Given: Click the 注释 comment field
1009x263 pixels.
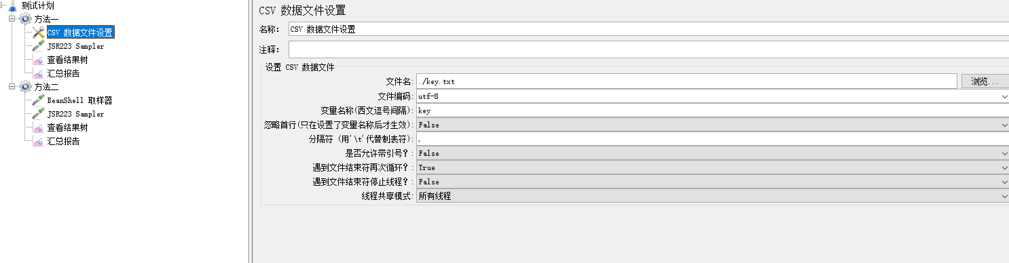Looking at the screenshot, I should point(648,49).
